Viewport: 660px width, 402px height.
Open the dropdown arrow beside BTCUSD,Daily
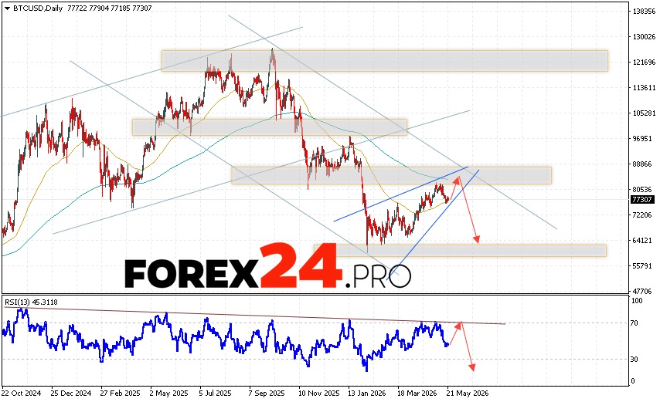[x=7, y=8]
